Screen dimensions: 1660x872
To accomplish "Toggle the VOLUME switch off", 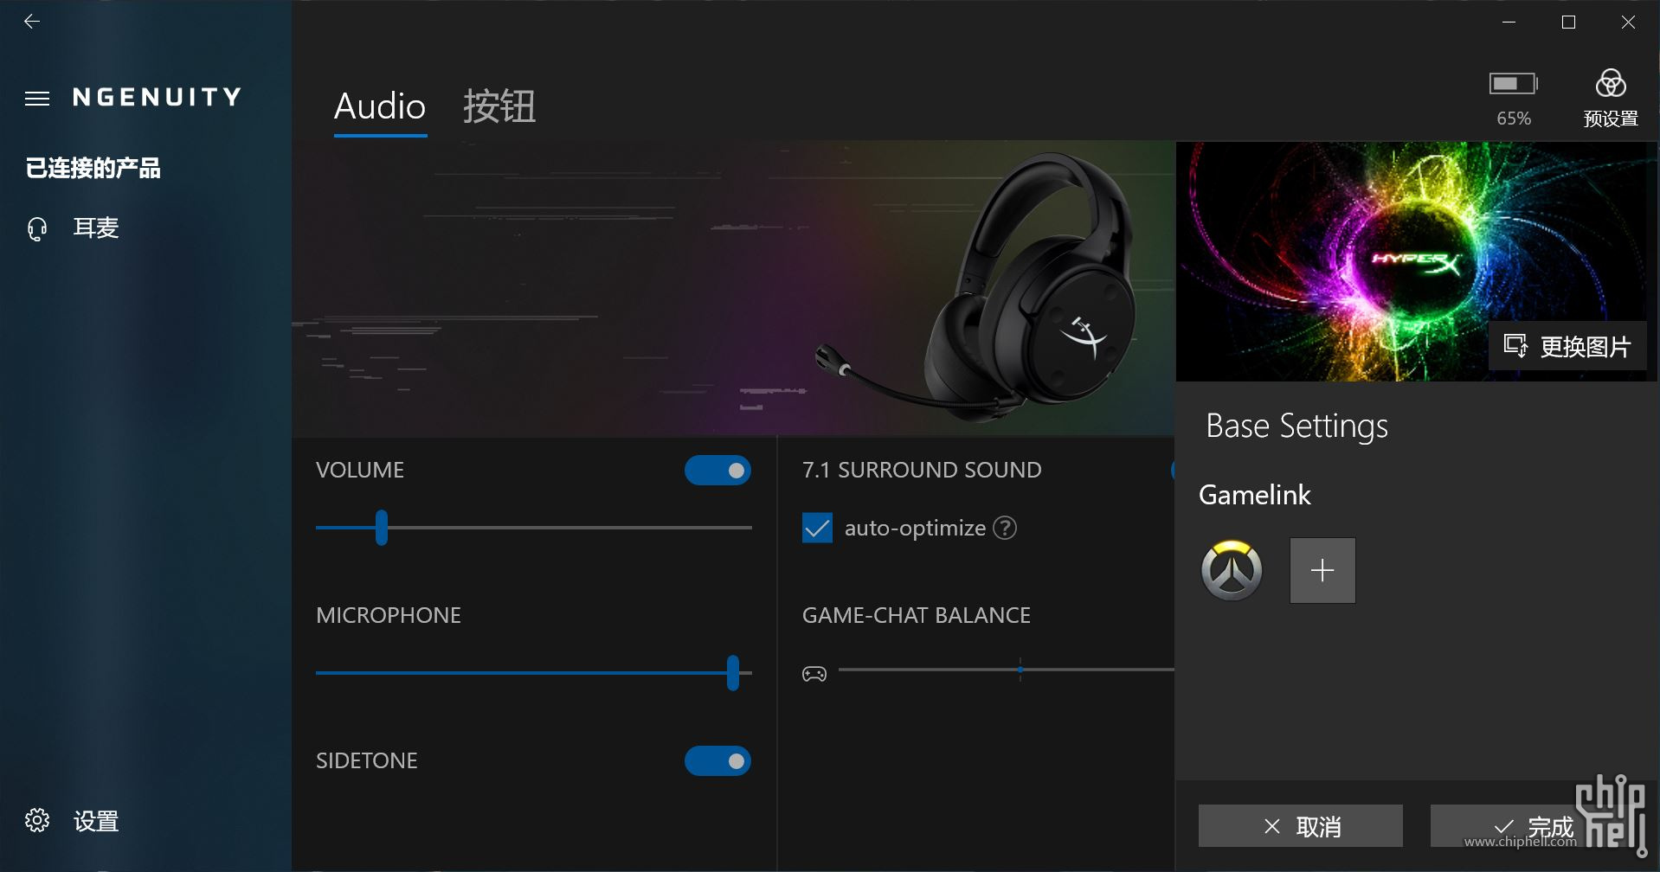I will coord(717,471).
